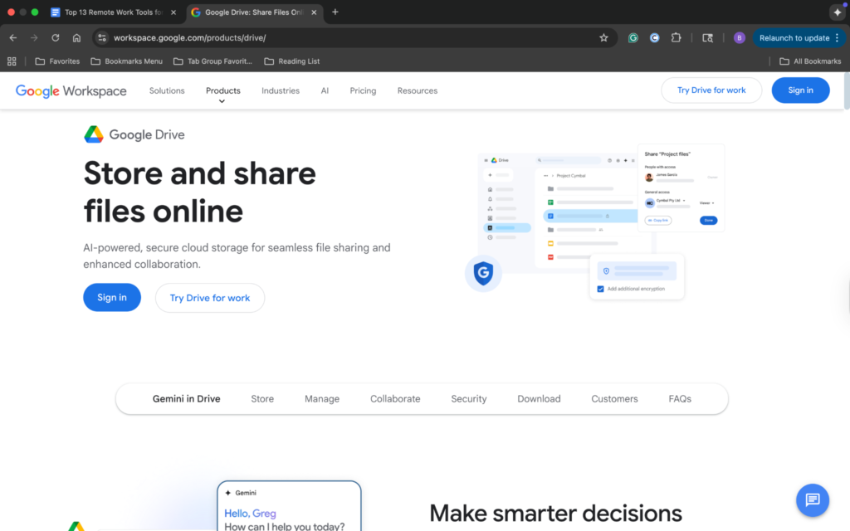Go to the Pricing page
The image size is (850, 531).
click(x=363, y=90)
